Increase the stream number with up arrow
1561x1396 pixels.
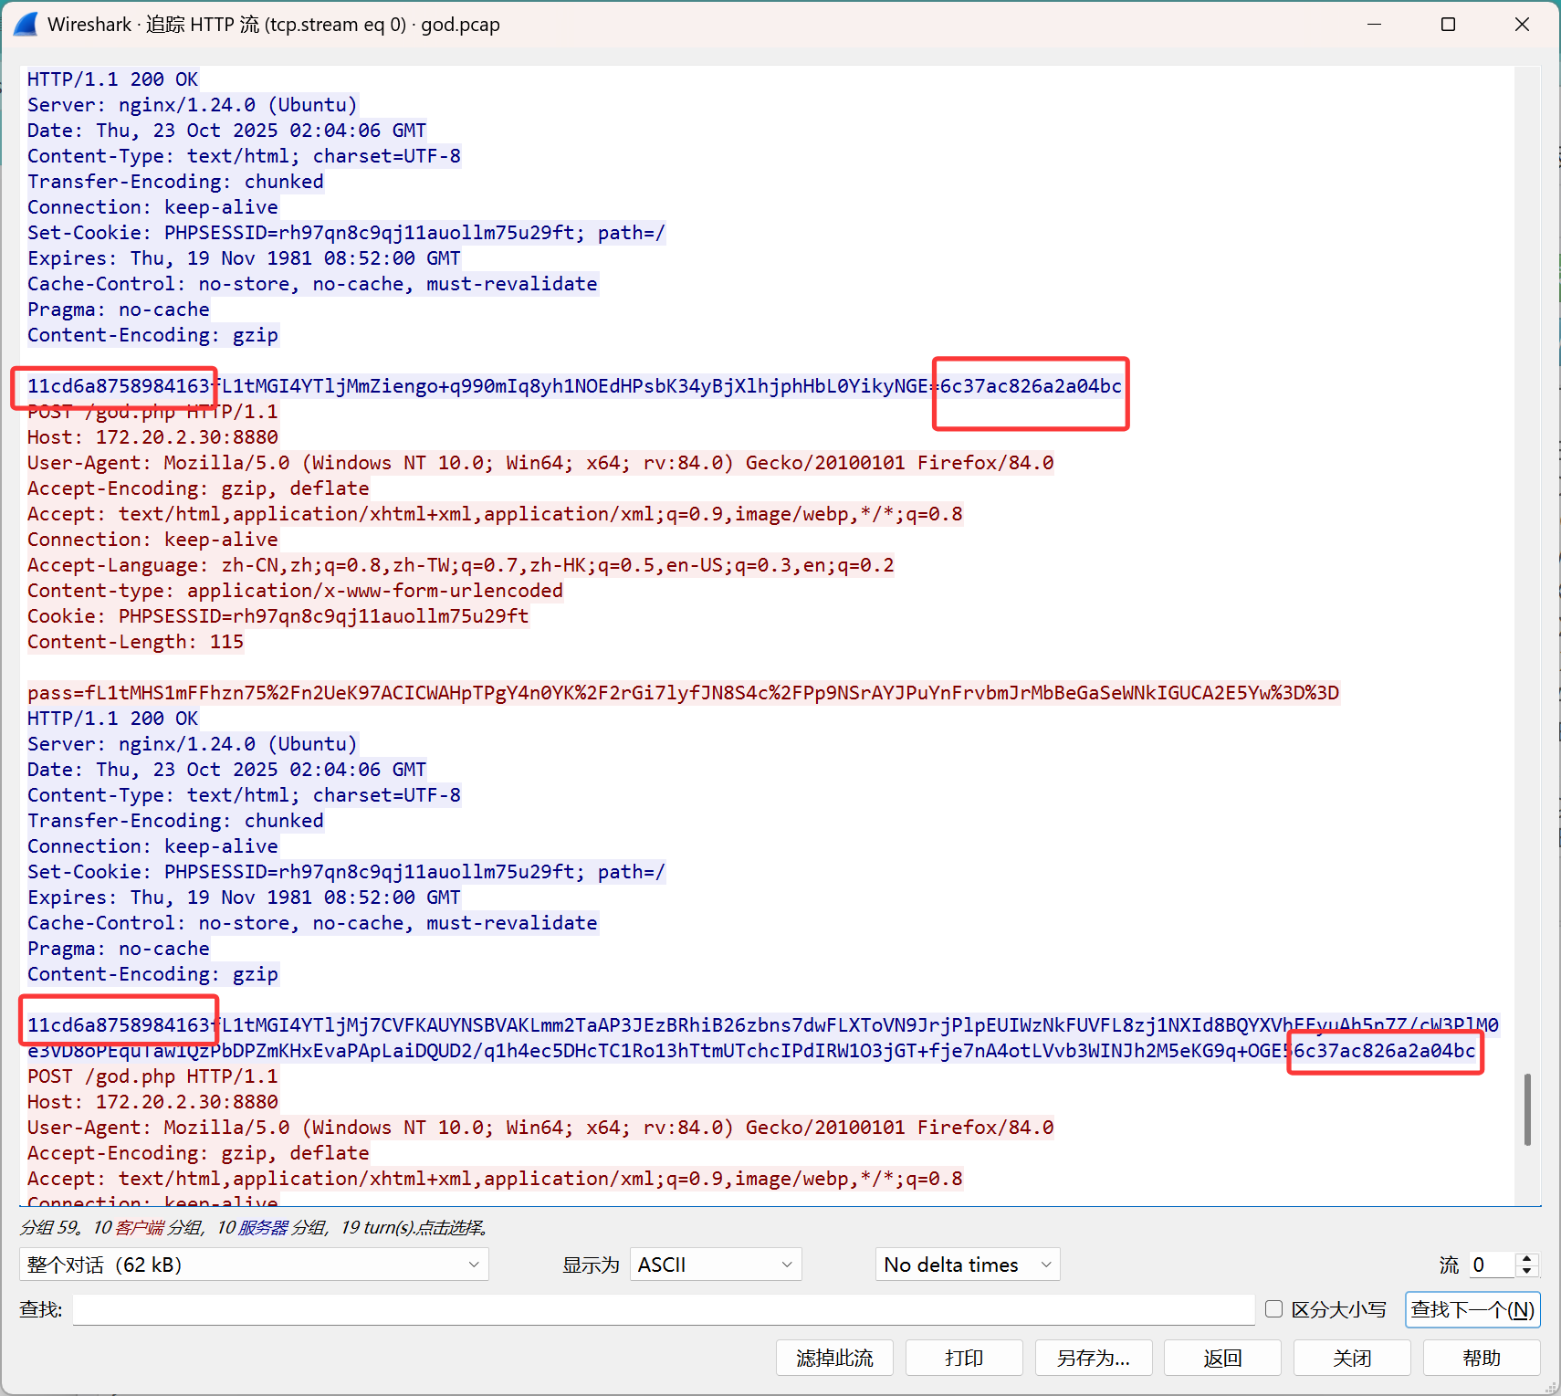(1526, 1258)
